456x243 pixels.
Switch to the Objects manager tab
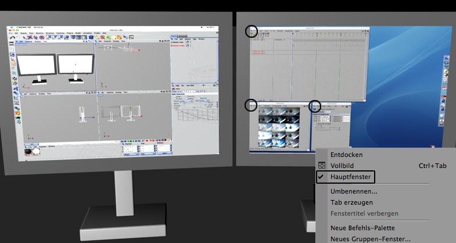click(174, 36)
